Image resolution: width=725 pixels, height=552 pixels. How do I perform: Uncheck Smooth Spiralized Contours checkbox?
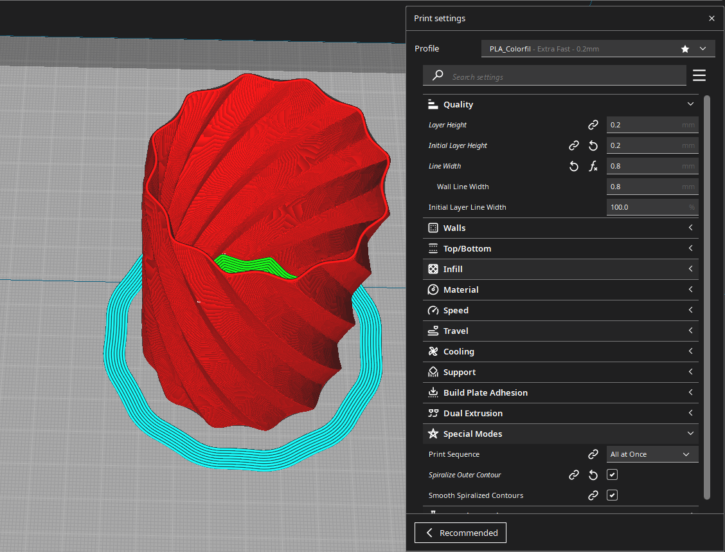tap(612, 495)
